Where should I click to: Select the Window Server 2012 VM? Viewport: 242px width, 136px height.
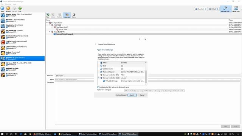(x=22, y=15)
